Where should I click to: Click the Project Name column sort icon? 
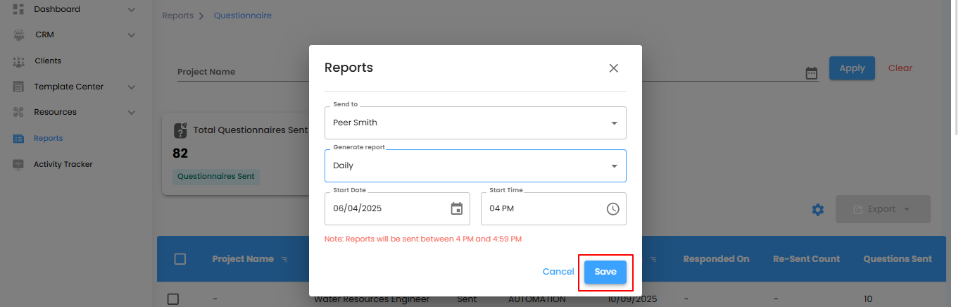[284, 259]
